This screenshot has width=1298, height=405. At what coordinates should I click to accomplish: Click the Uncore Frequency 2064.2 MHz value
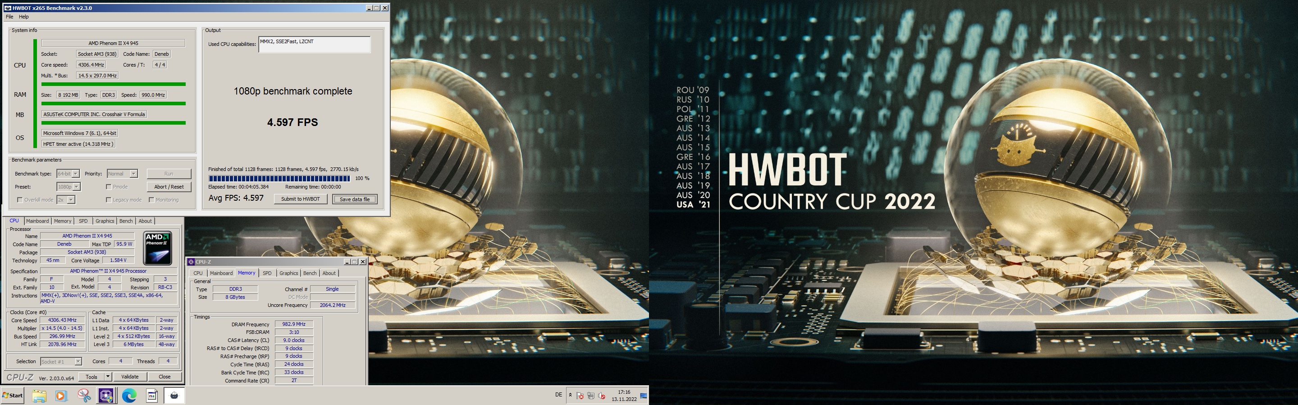(x=333, y=306)
